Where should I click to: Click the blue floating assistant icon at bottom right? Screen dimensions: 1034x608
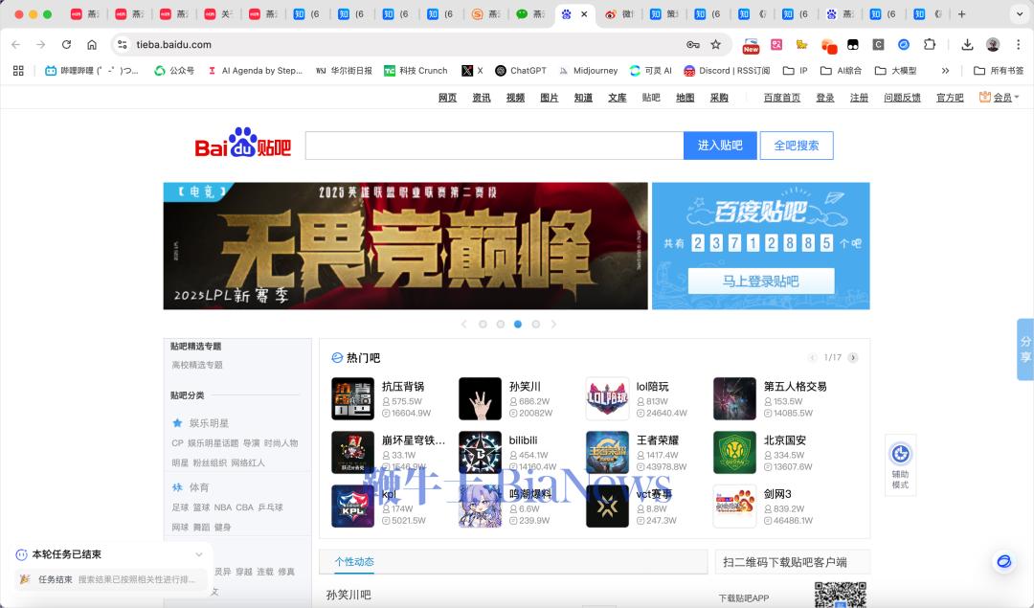pyautogui.click(x=1003, y=562)
